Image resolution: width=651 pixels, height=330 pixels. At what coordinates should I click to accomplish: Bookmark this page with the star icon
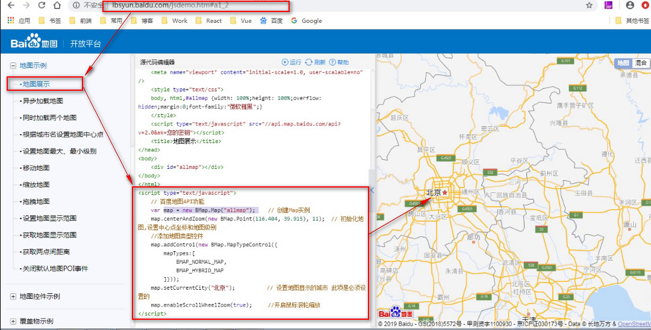point(589,5)
